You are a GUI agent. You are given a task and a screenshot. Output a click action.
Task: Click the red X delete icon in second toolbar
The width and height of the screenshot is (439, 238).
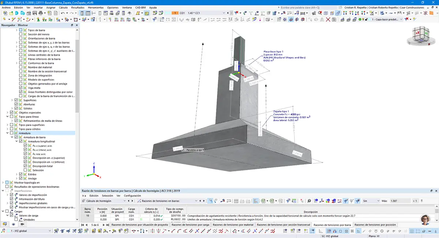(x=328, y=19)
